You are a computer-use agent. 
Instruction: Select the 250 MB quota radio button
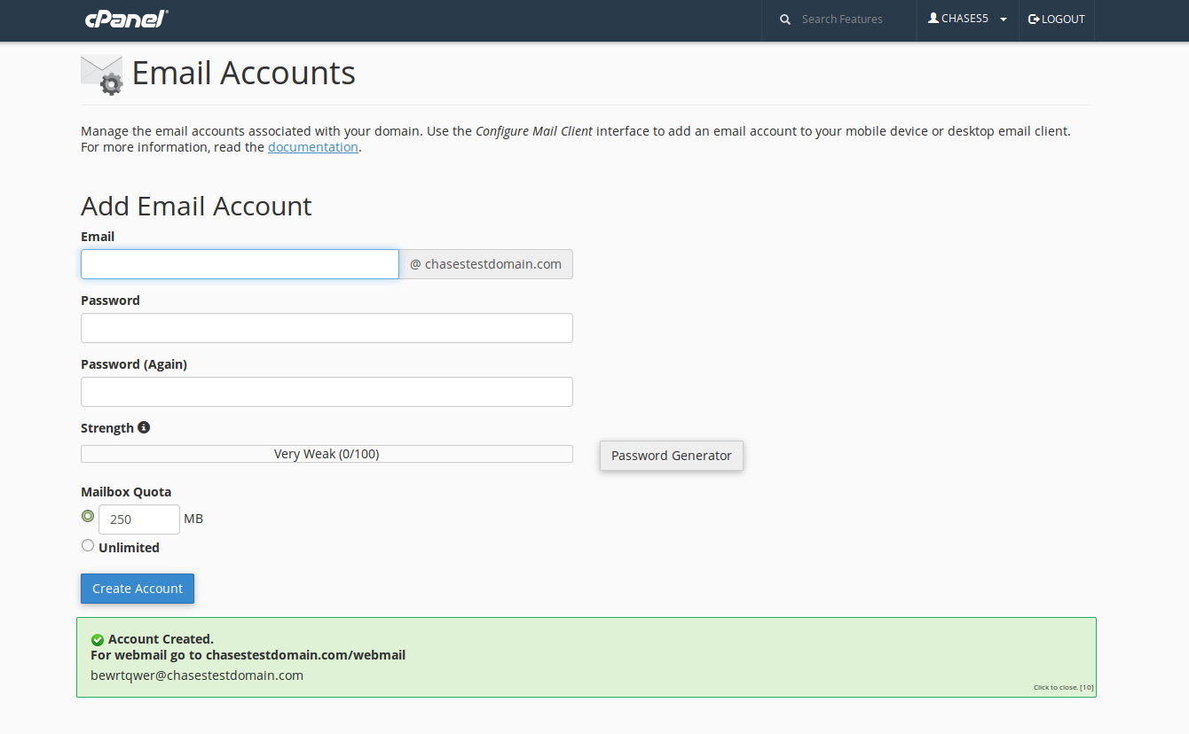pyautogui.click(x=88, y=516)
